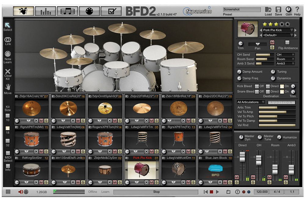Solo the selected kit piece in inspector
305x203 pixels.
272,47
